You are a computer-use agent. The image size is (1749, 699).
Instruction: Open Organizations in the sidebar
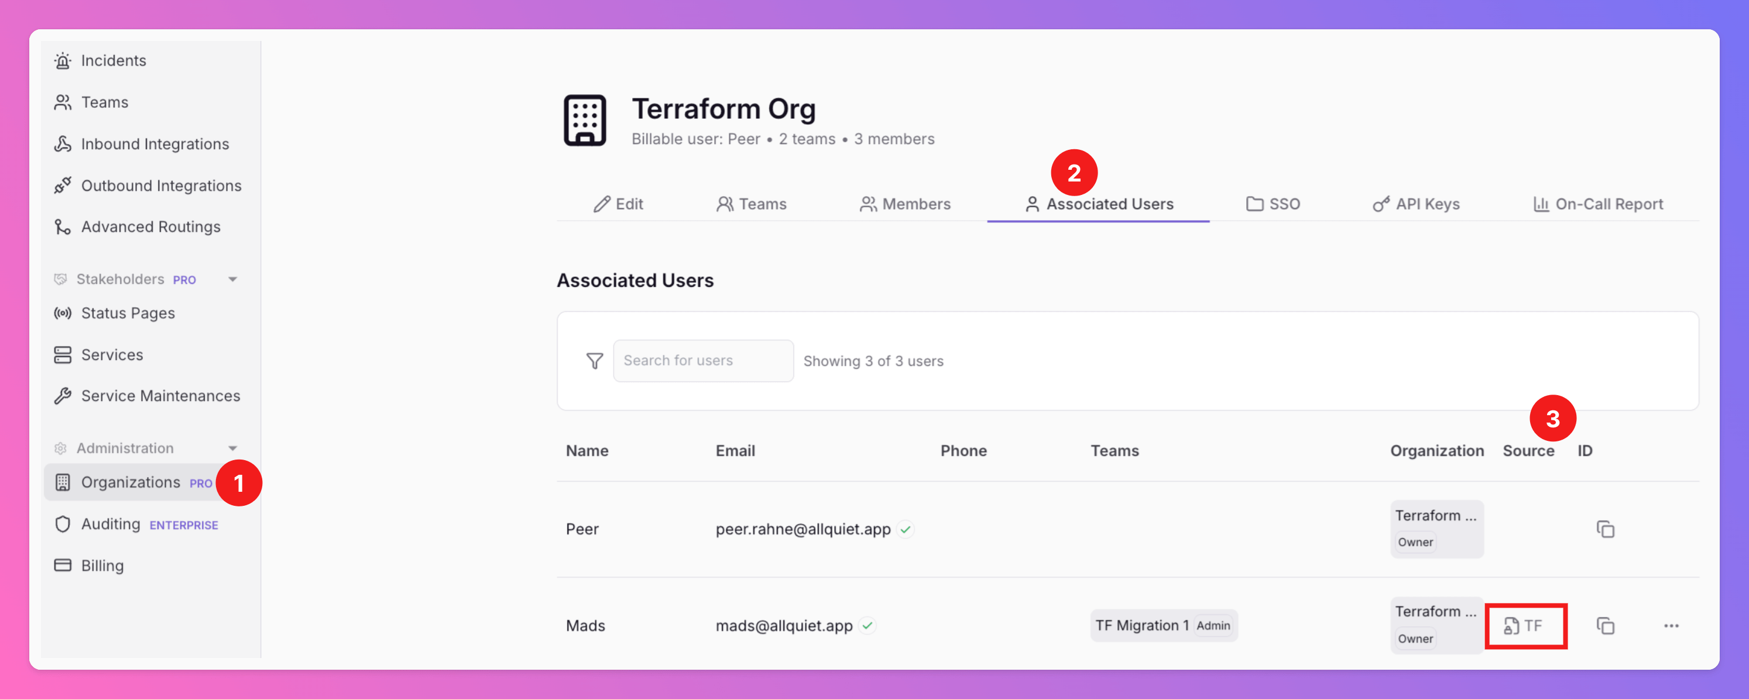click(131, 482)
